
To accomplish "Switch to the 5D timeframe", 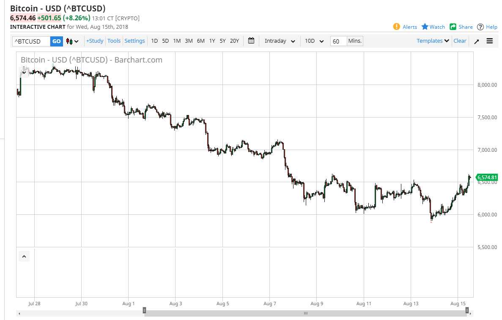I will (x=165, y=41).
